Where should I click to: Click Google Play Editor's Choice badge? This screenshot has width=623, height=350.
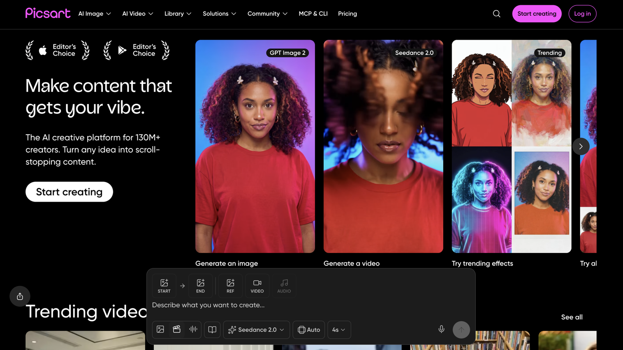(x=137, y=50)
